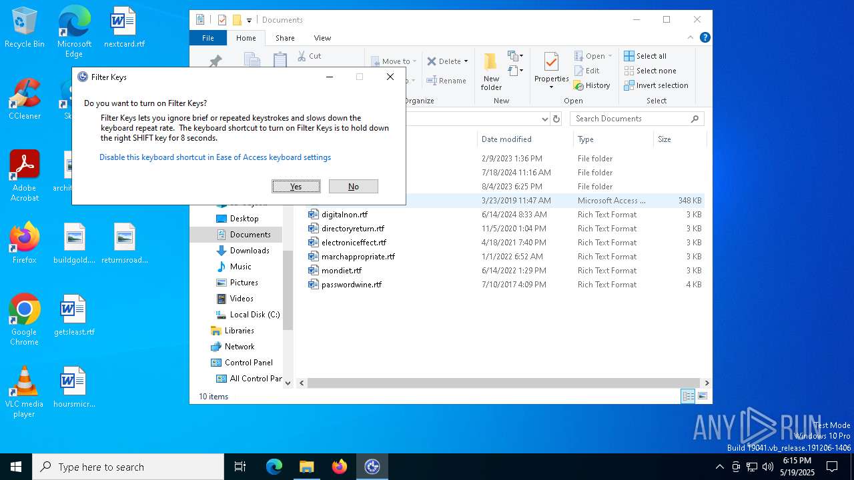
Task: Open Explorer Help question mark
Action: [705, 38]
